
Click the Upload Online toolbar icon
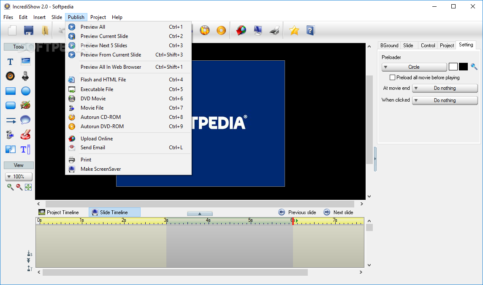pyautogui.click(x=241, y=30)
